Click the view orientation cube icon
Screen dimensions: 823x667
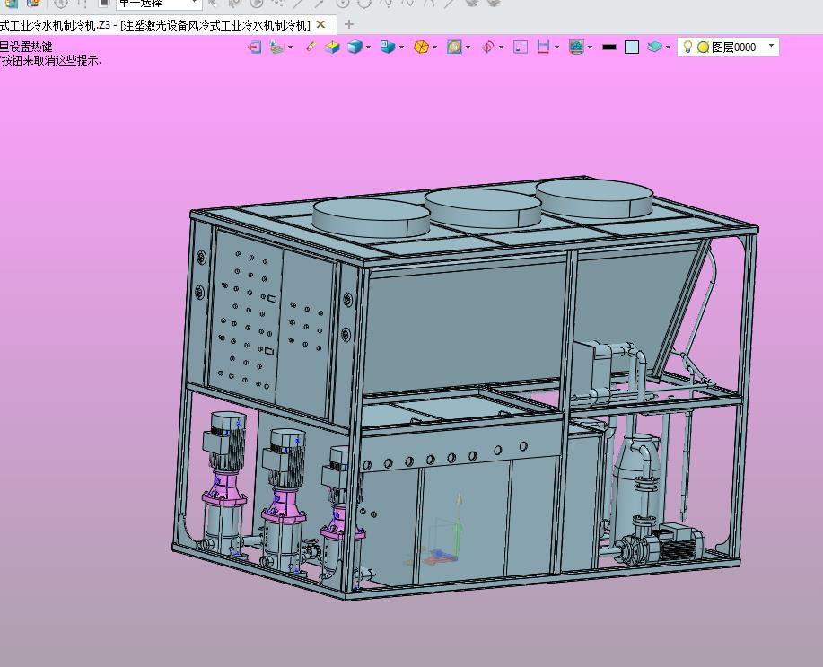388,48
